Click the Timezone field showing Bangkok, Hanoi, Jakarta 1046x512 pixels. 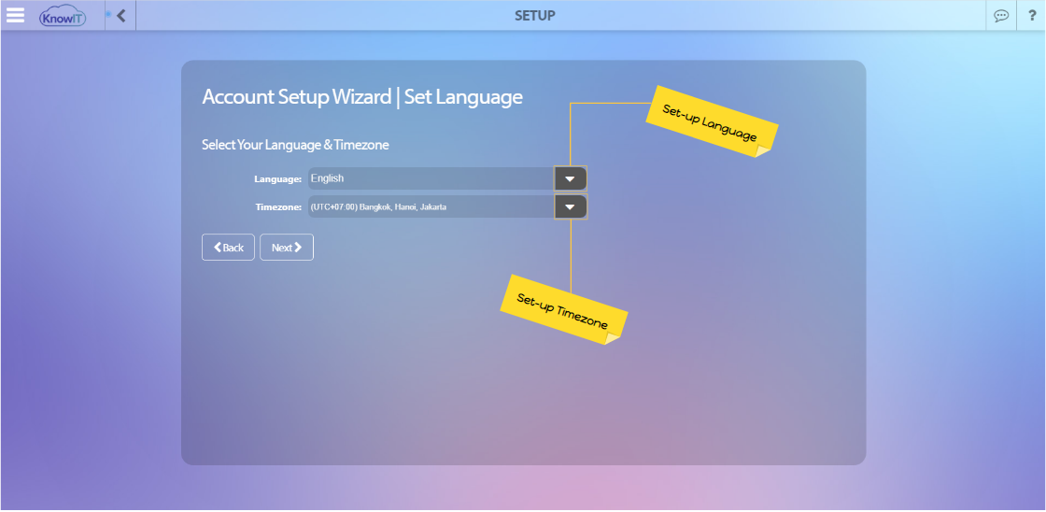point(431,206)
